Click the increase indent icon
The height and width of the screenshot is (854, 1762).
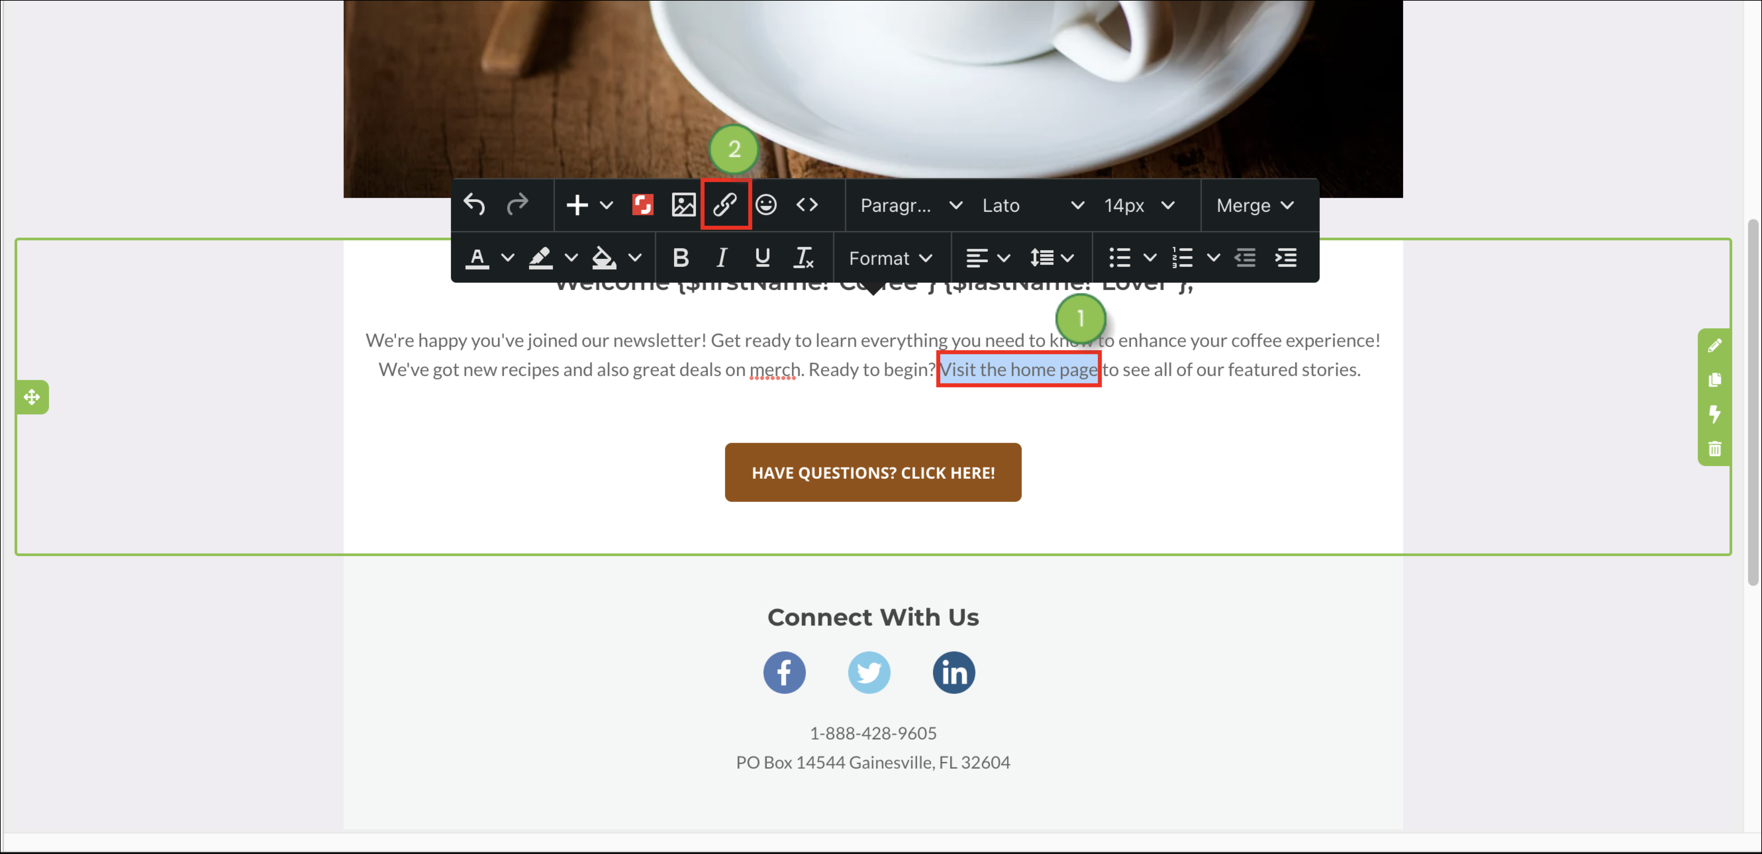point(1286,258)
